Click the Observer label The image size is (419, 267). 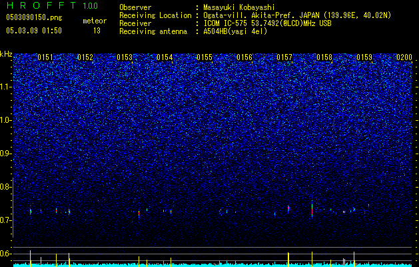(135, 7)
